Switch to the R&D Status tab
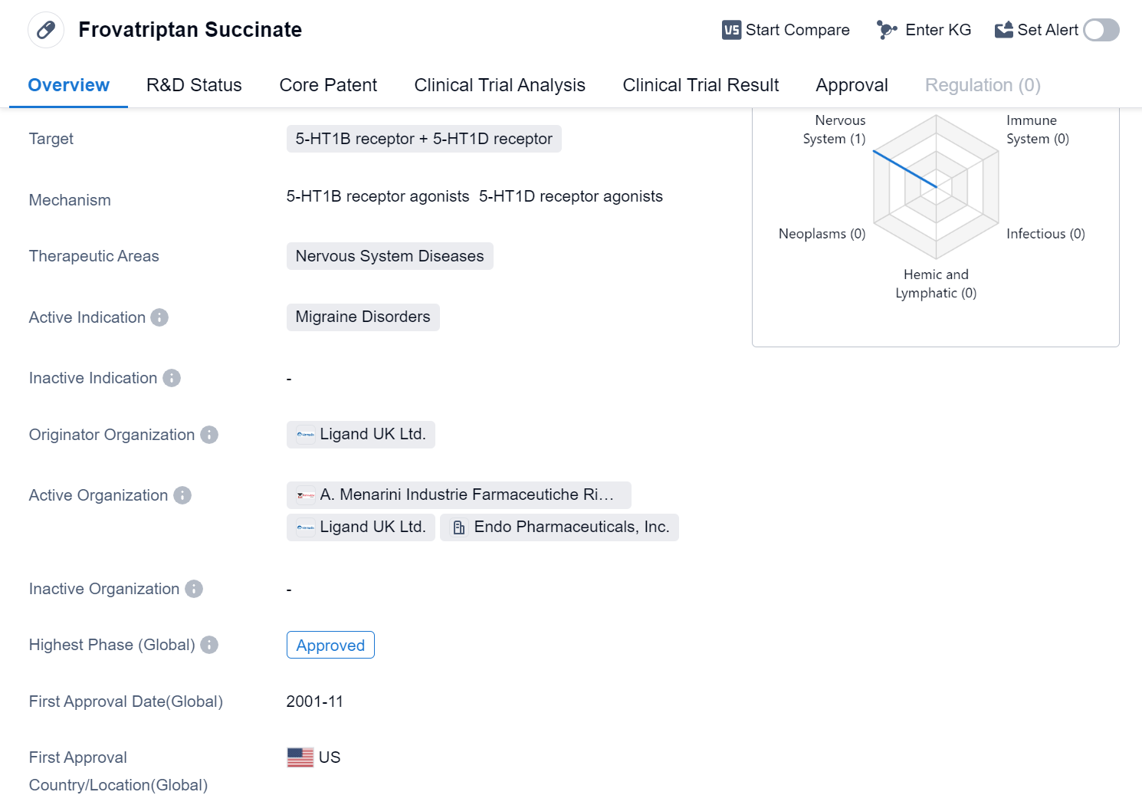 point(194,85)
